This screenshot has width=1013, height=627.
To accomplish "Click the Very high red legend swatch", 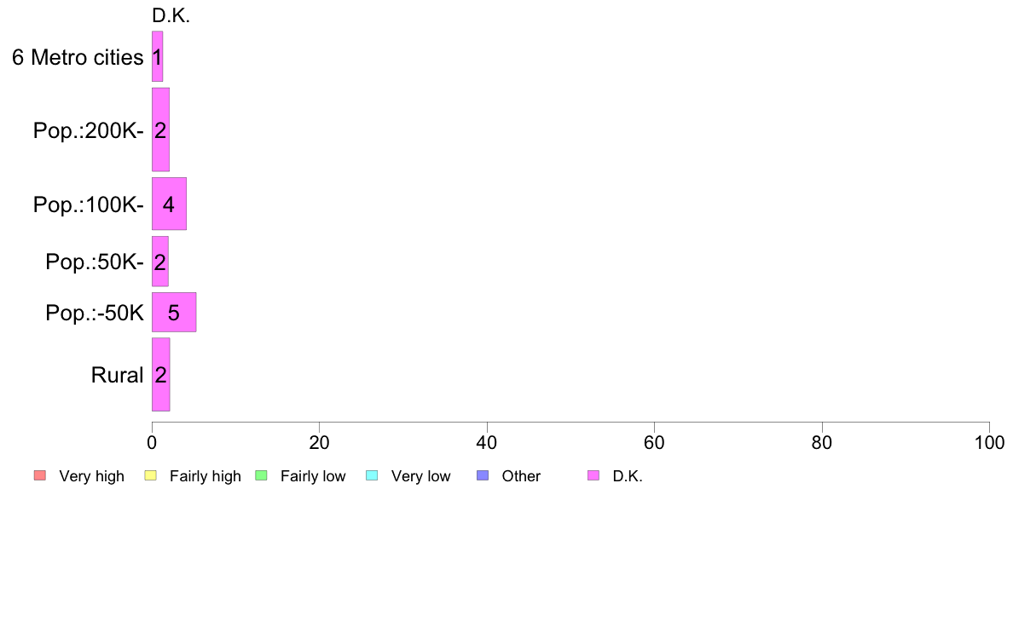I will (x=40, y=476).
